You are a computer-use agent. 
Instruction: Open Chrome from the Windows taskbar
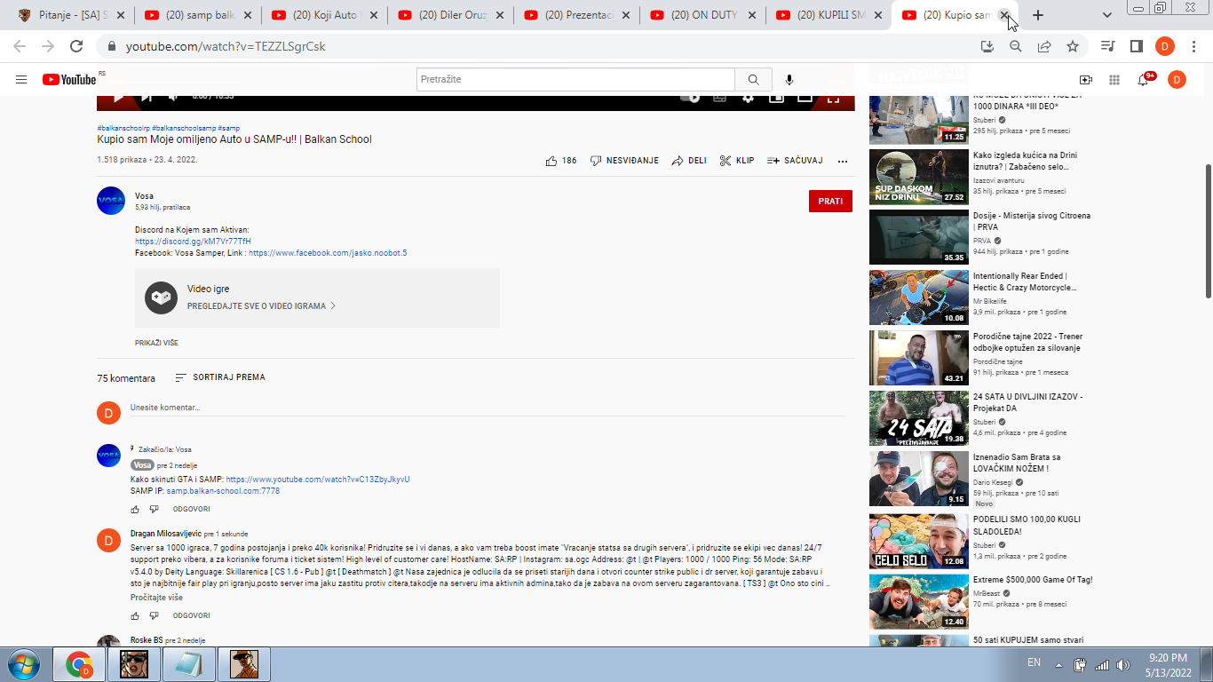[79, 664]
